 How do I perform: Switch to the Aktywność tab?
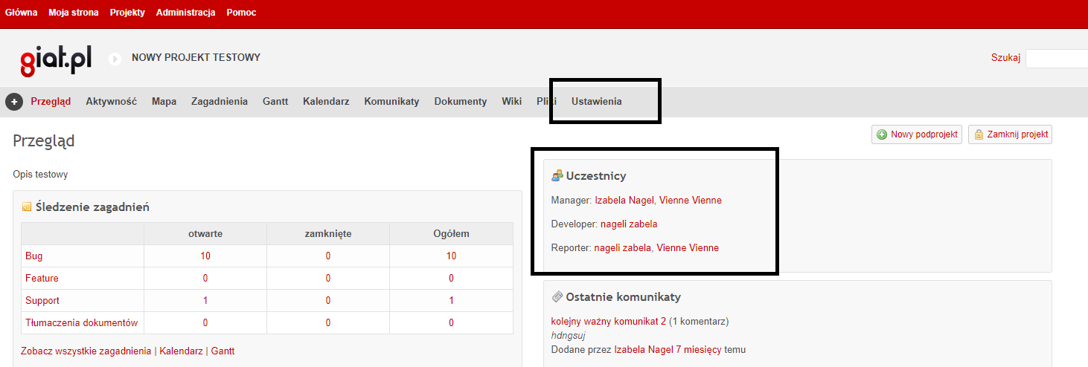click(x=111, y=102)
